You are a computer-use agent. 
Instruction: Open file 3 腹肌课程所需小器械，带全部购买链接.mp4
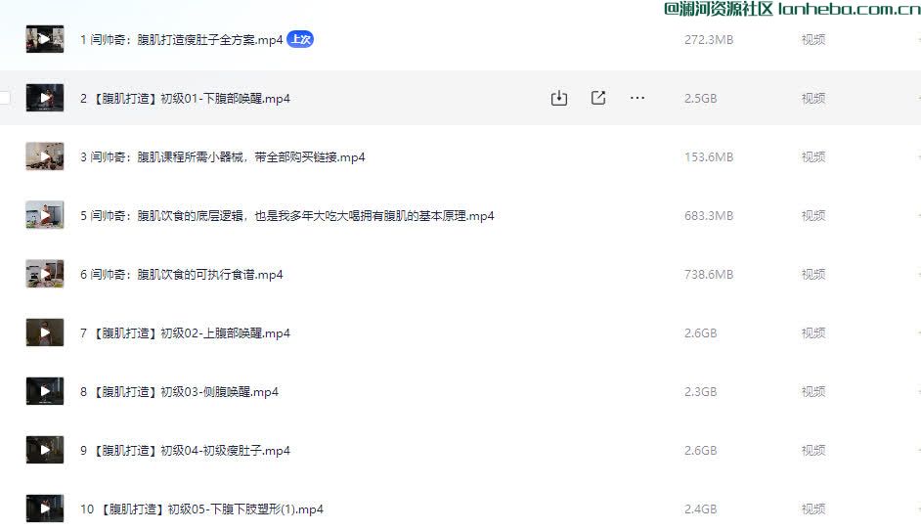(x=223, y=157)
